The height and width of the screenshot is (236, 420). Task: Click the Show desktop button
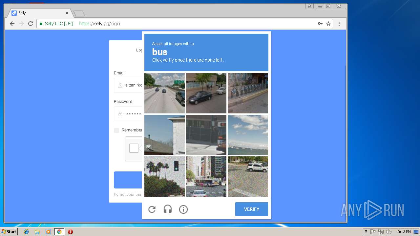(416, 232)
